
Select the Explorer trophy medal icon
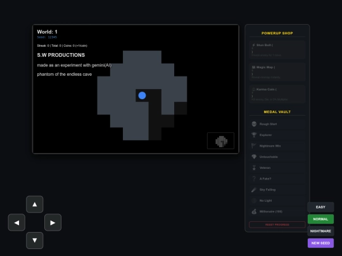pos(254,135)
